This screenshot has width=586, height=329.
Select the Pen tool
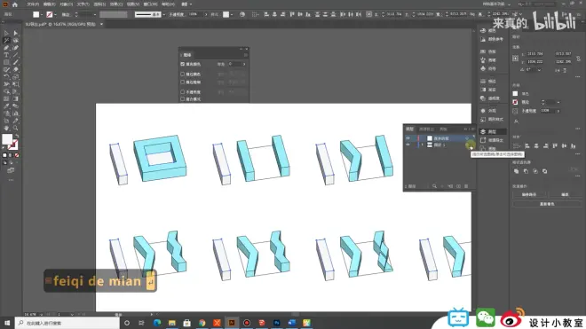(6, 48)
